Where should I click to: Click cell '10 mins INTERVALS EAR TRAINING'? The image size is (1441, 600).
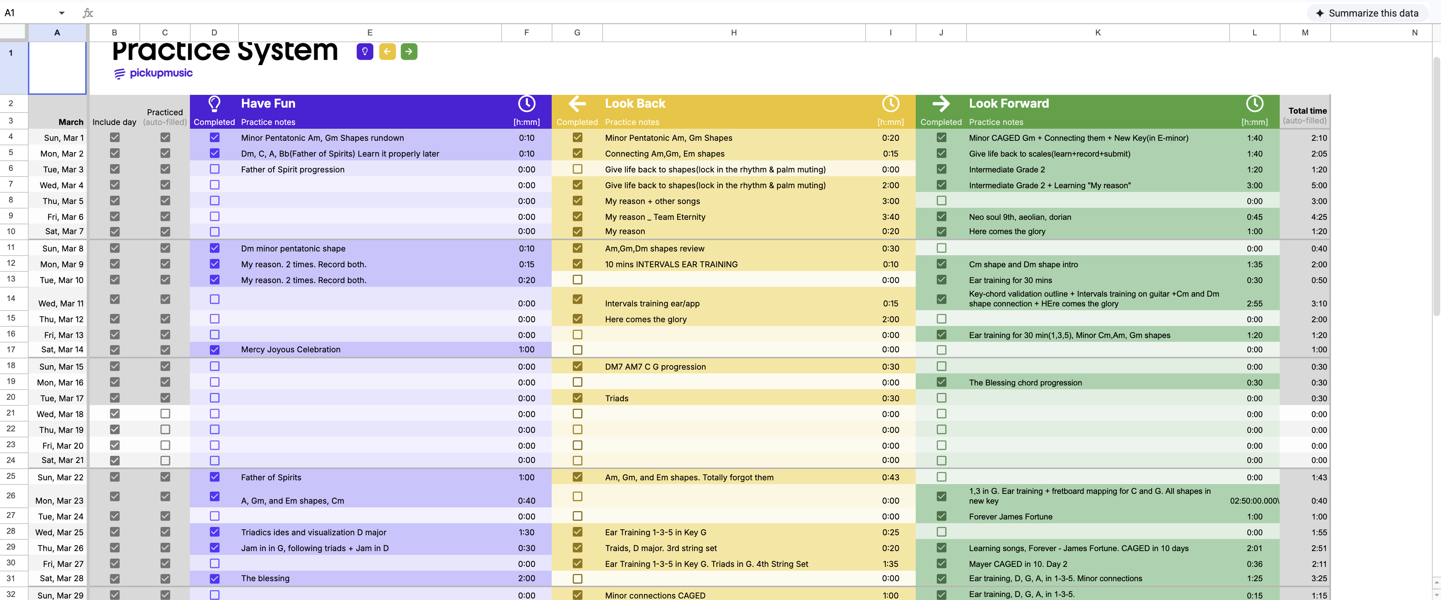(733, 264)
